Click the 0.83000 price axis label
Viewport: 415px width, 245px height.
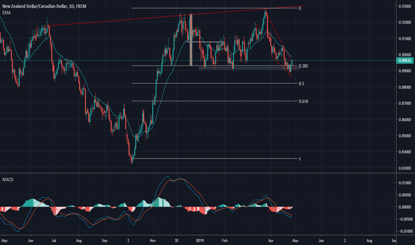(x=405, y=168)
